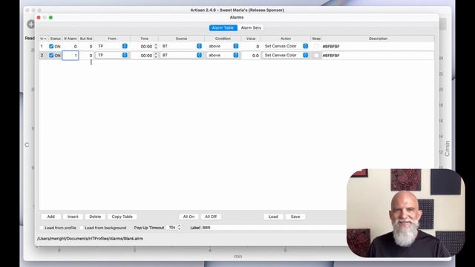Edit the description #BFBFBF in row 2
475x267 pixels.
(x=378, y=56)
